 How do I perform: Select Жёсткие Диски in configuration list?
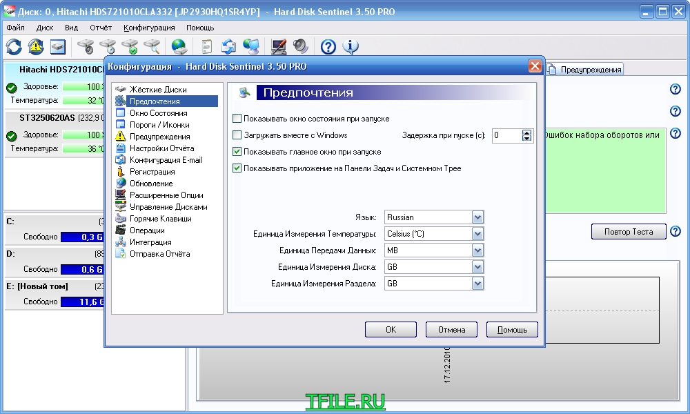(158, 89)
